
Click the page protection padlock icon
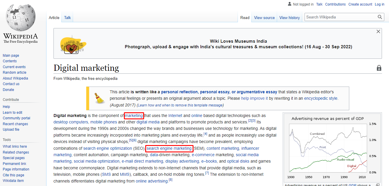(379, 68)
